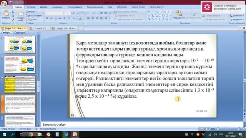Open change case (Aa) dropdown
This screenshot has height=138, width=246.
[x=75, y=18]
